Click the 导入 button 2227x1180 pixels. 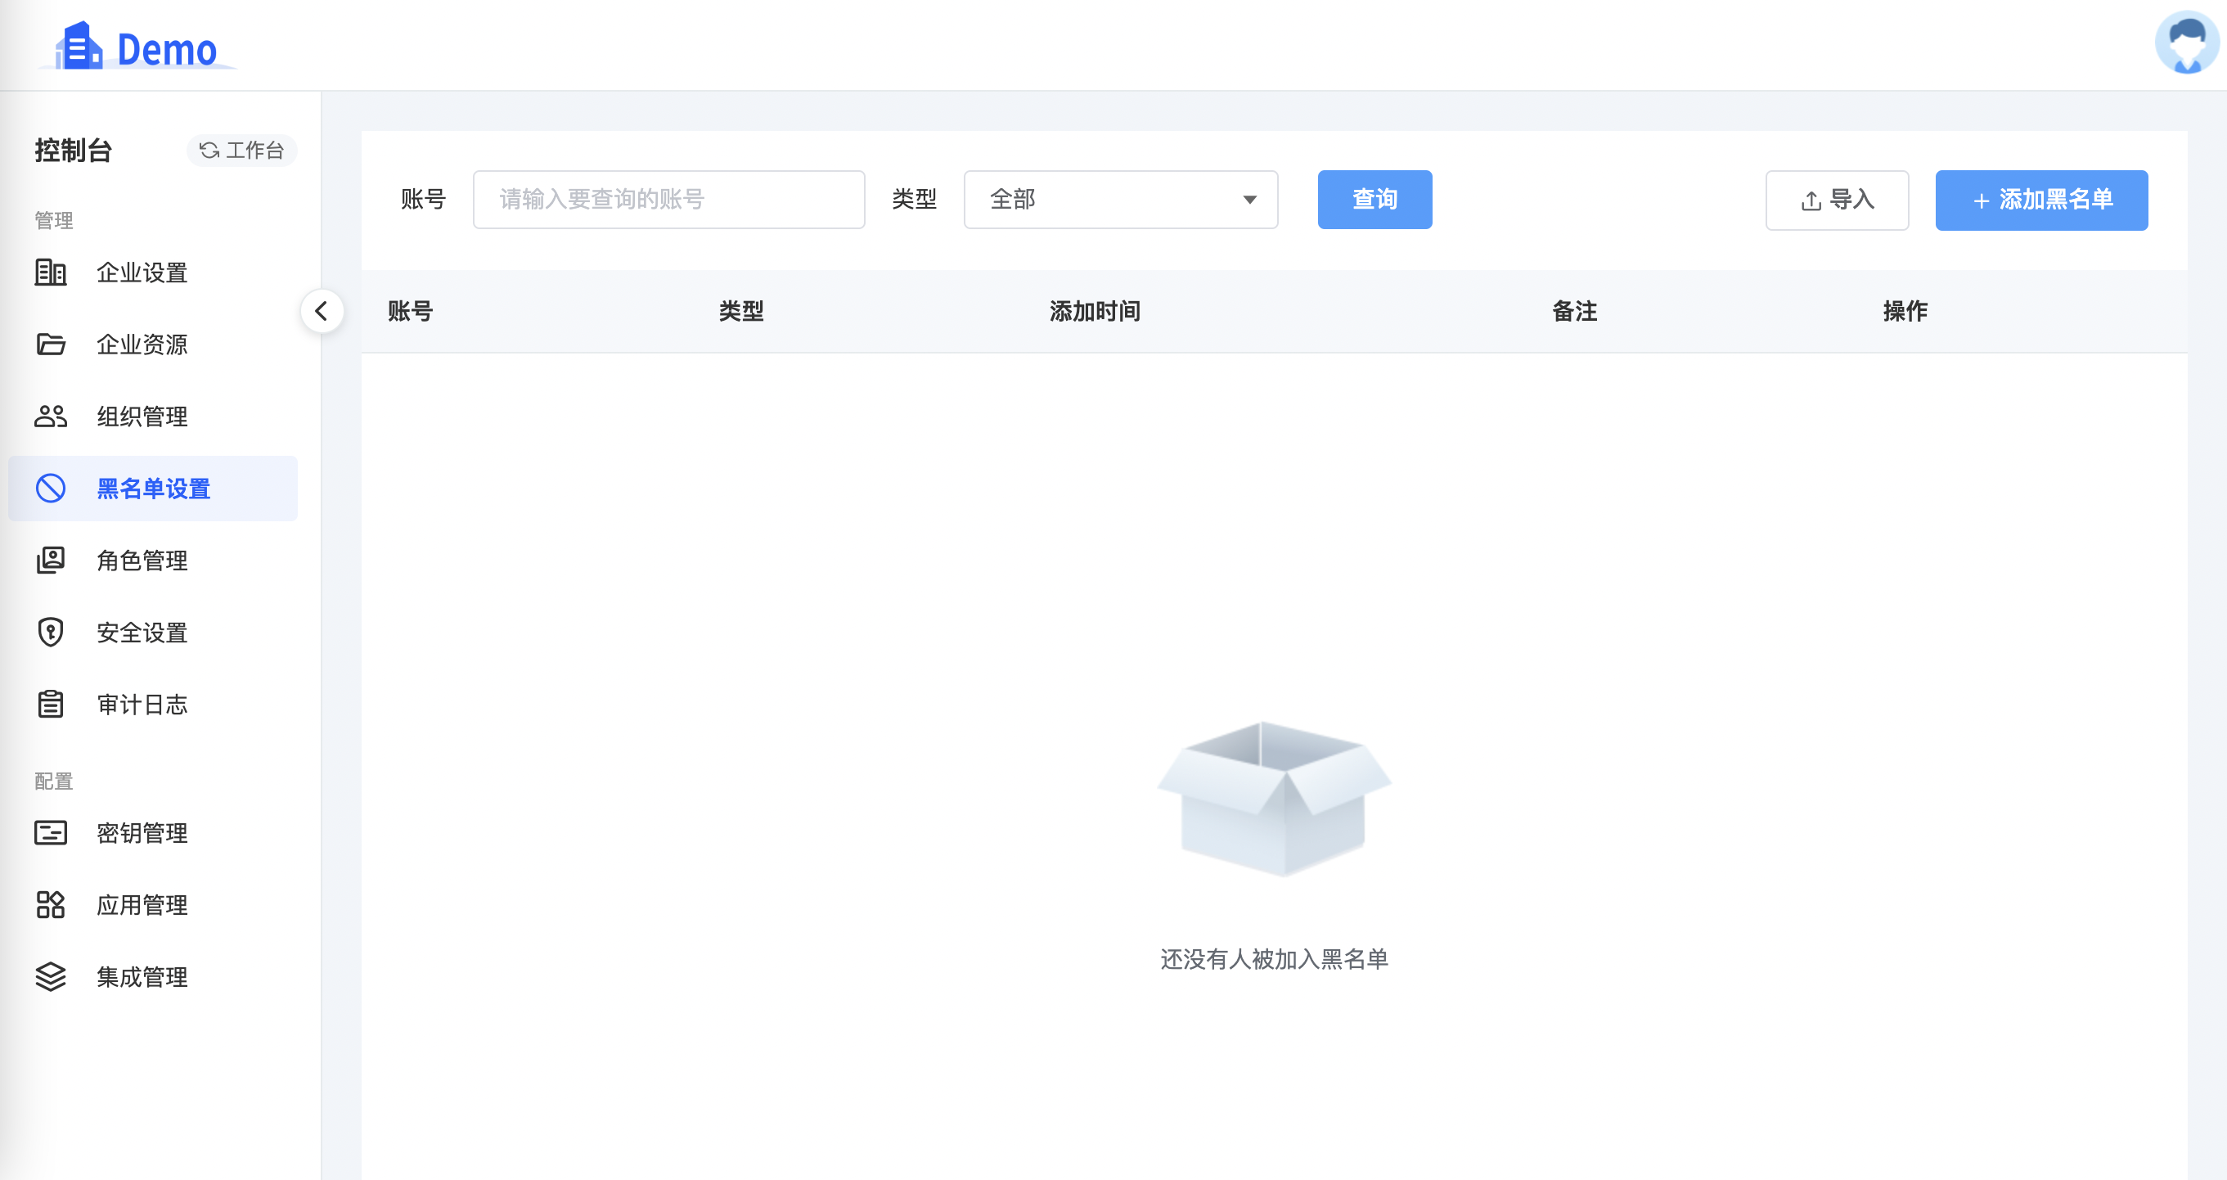tap(1837, 200)
